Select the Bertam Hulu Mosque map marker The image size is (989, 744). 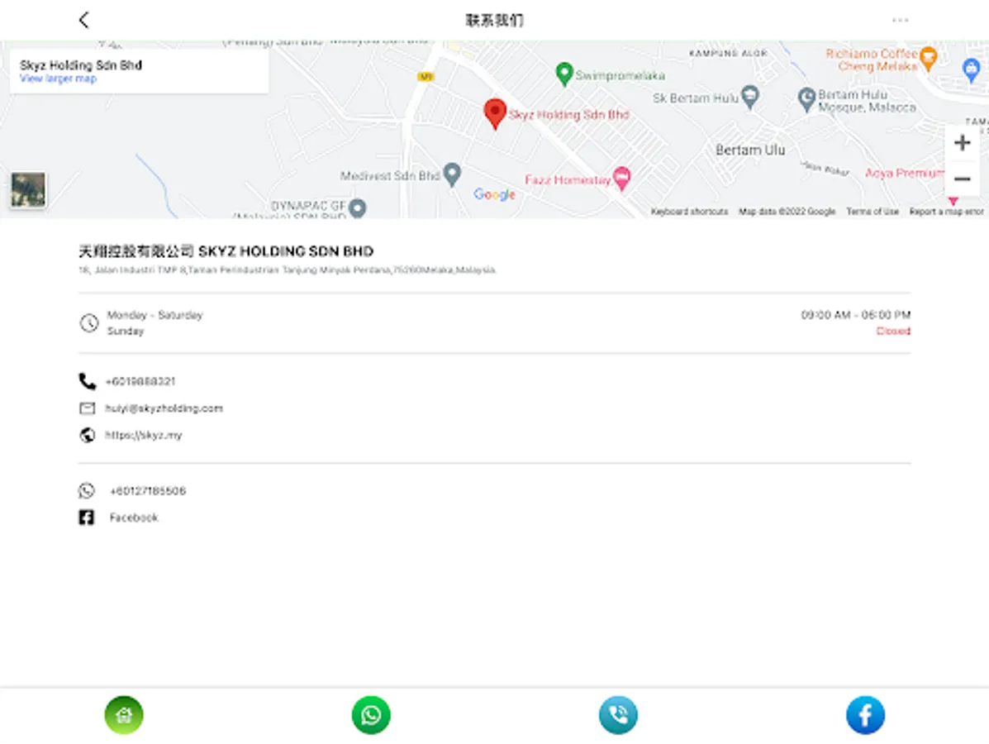(x=806, y=100)
